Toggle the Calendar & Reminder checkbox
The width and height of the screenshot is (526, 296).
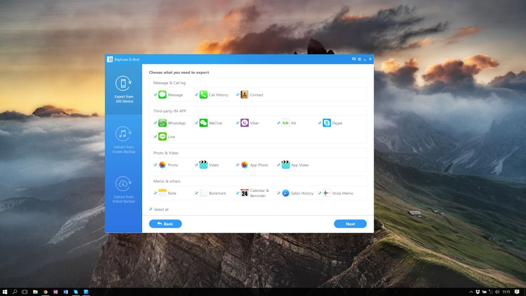pos(238,193)
